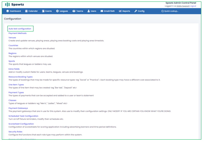Viewport: 204px width, 142px height.
Task: Open the Classes link
Action: (12, 100)
